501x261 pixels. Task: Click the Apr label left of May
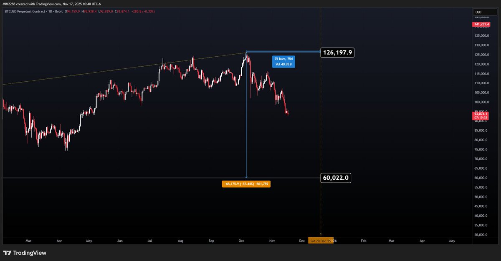(59, 241)
